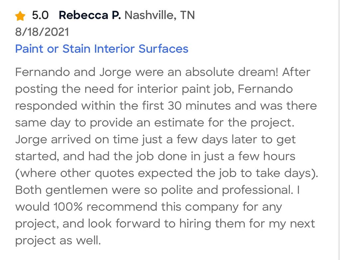Click the phrase "same day" in the review
The image size is (340, 260).
[x=43, y=123]
